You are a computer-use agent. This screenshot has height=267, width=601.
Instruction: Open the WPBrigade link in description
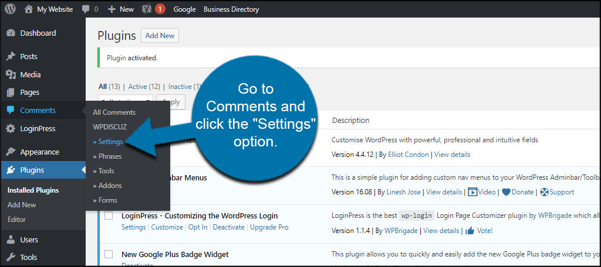coord(555,215)
